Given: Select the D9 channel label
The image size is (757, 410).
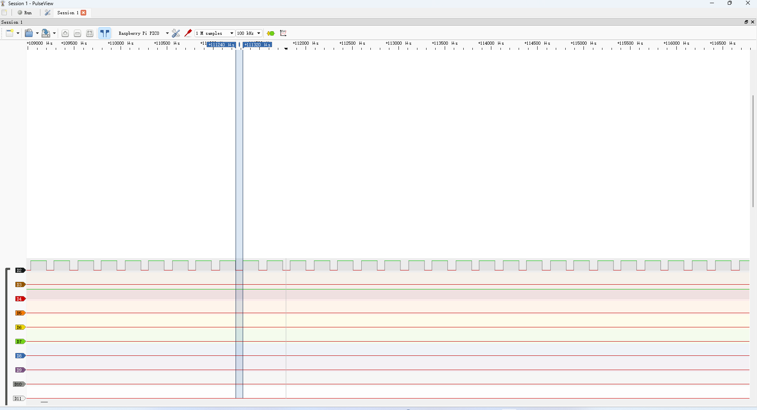Looking at the screenshot, I should click(20, 370).
